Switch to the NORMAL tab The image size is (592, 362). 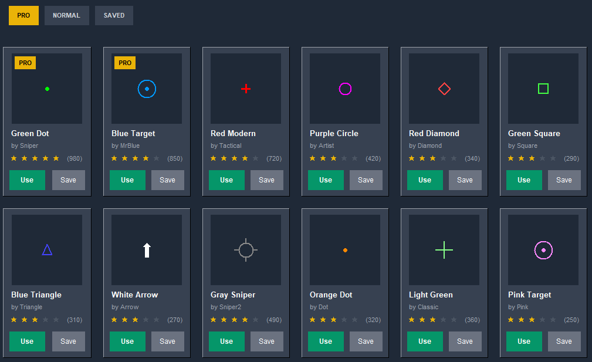pyautogui.click(x=66, y=15)
